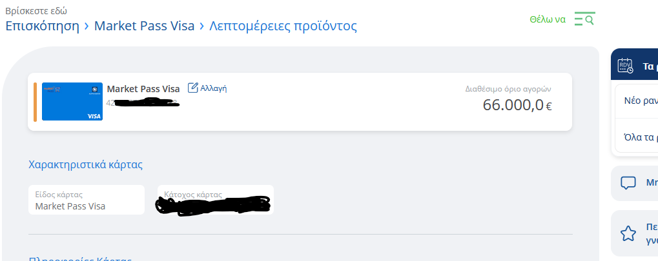Click the chat message bubble icon
The height and width of the screenshot is (261, 658).
(628, 183)
